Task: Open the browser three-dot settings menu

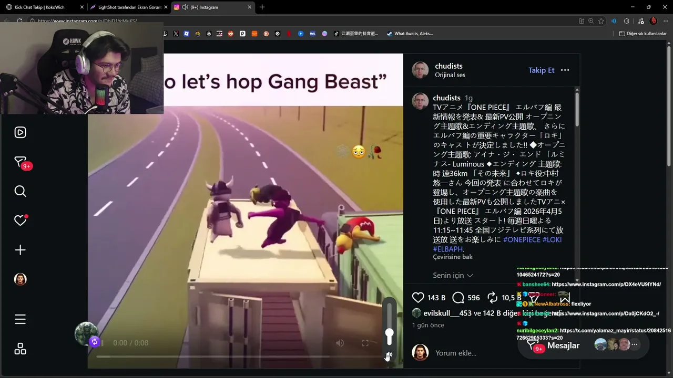Action: click(666, 21)
